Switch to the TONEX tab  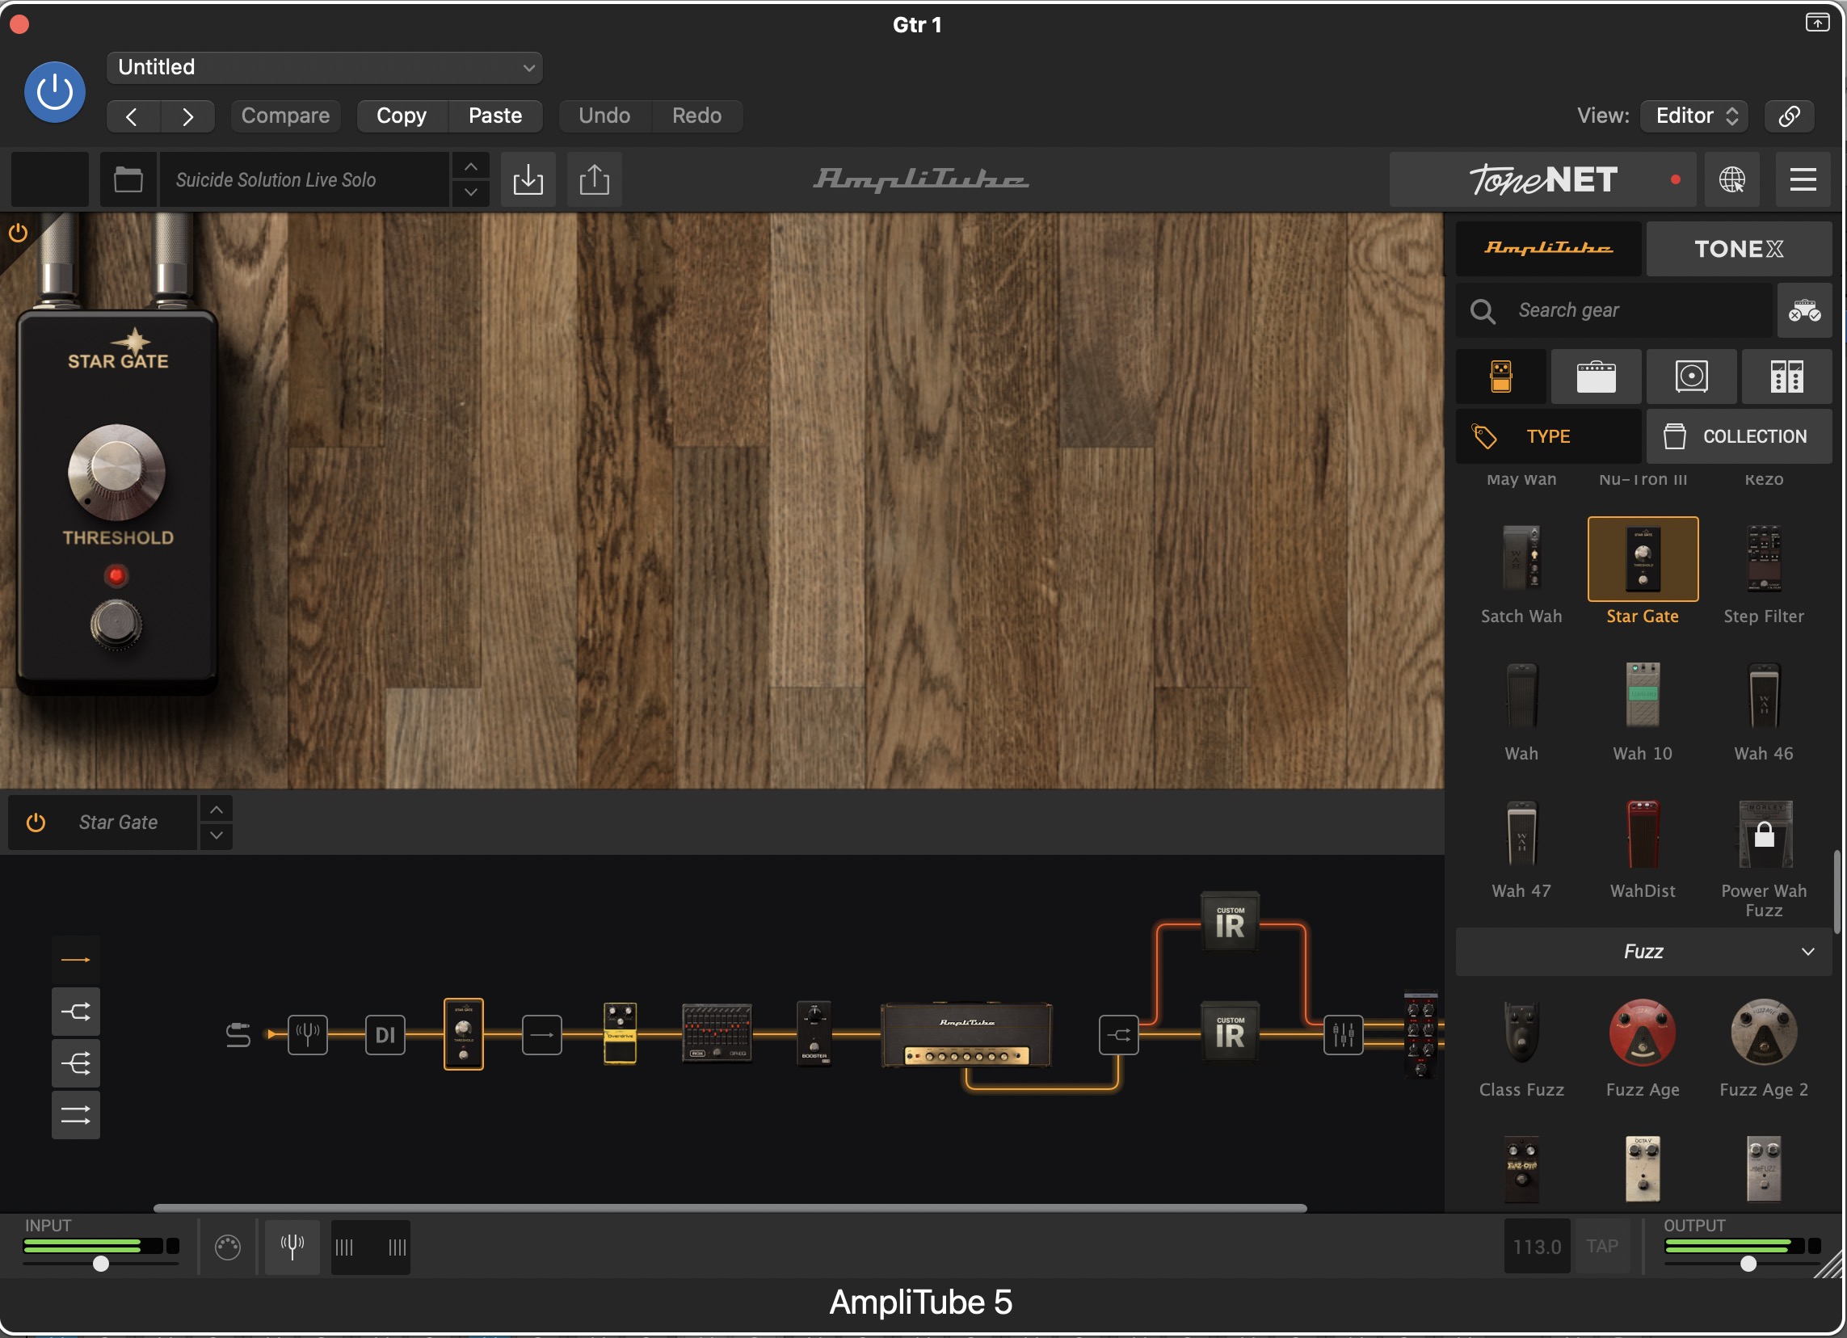pyautogui.click(x=1739, y=248)
